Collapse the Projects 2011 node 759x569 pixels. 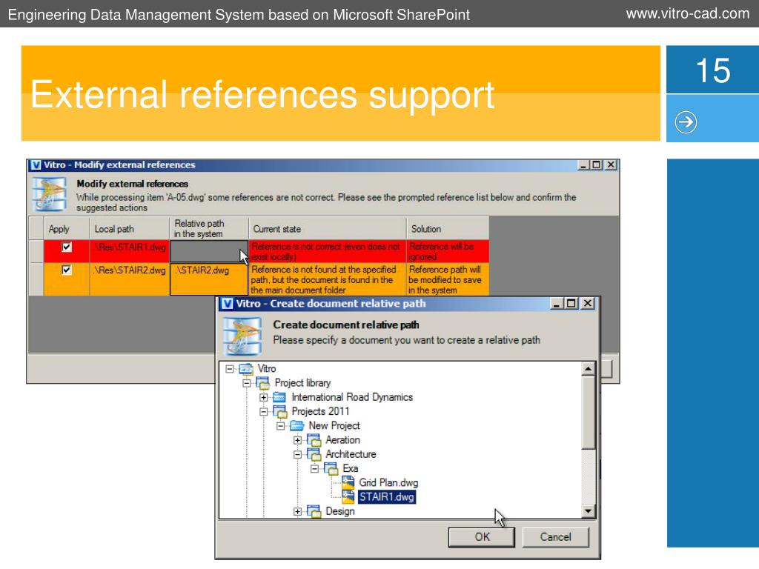(x=263, y=412)
